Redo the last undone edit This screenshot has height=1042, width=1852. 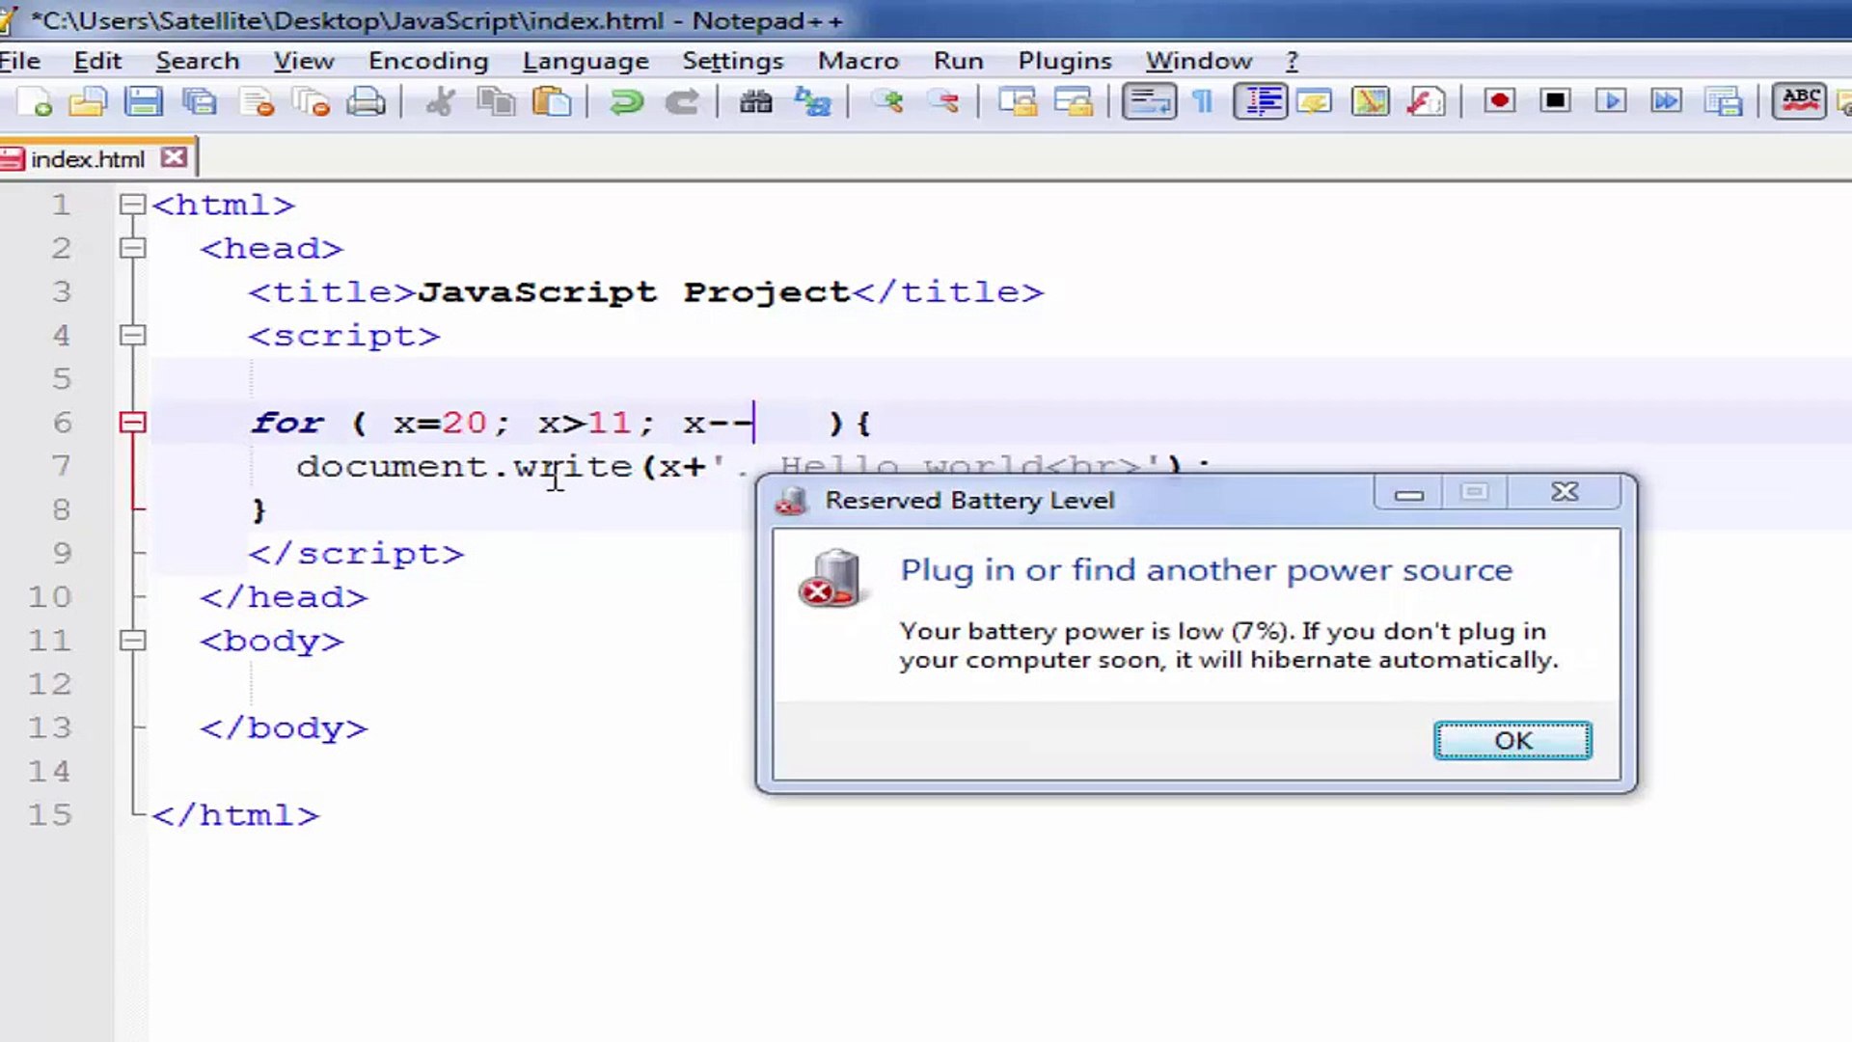pos(682,101)
